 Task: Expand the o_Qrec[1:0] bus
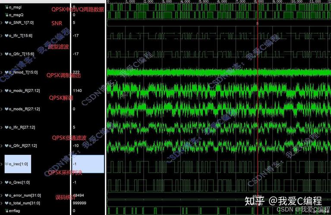coord(1,182)
